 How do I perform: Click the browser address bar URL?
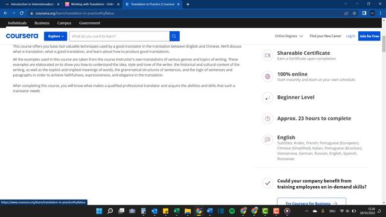click(x=75, y=13)
